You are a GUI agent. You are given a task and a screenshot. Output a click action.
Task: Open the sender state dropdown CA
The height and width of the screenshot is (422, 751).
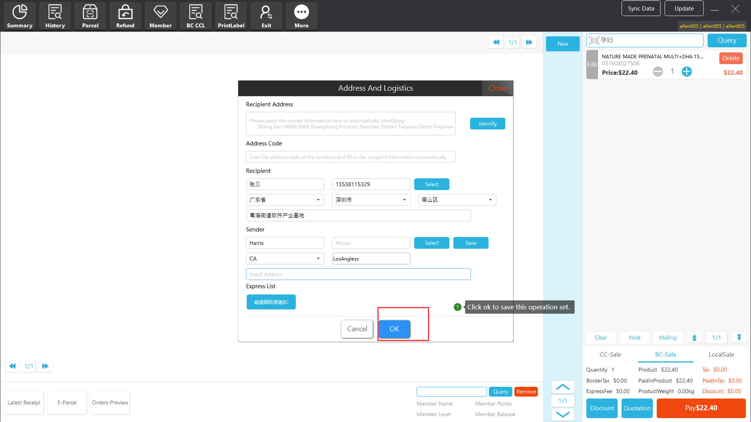[285, 259]
